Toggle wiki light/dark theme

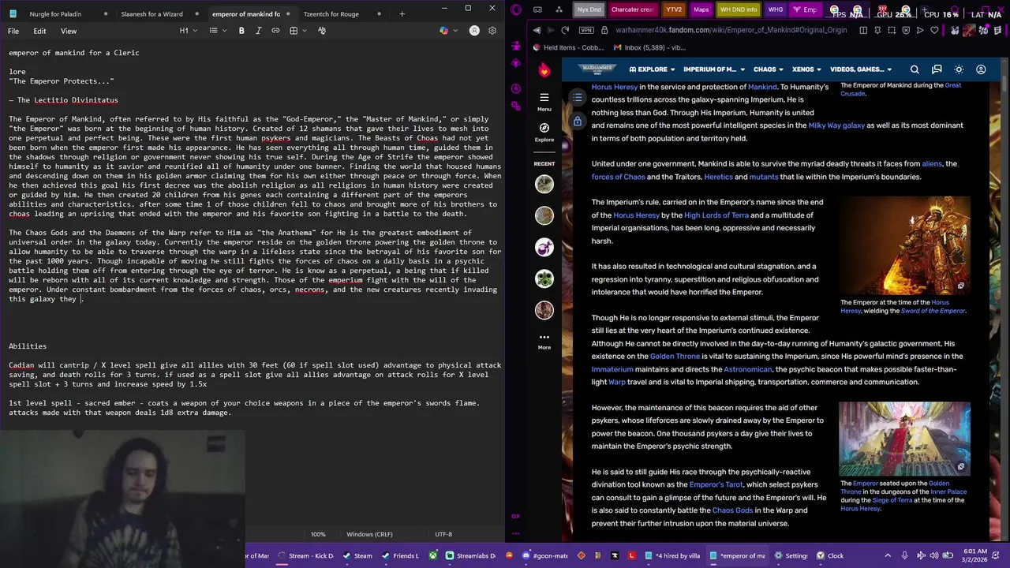pyautogui.click(x=959, y=69)
